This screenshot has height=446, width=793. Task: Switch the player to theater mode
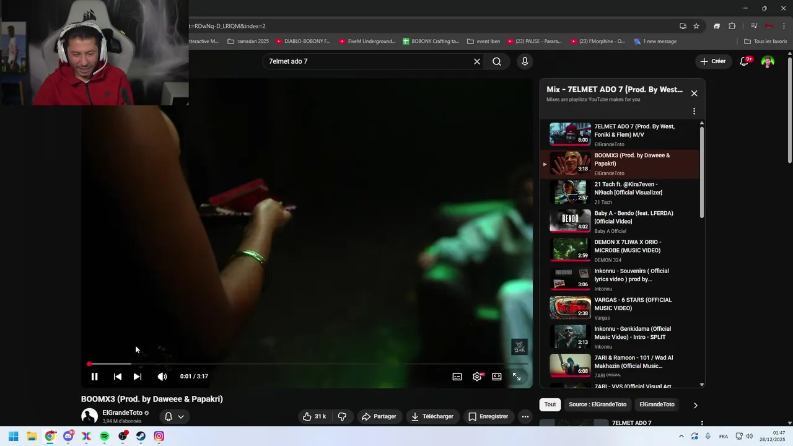click(497, 377)
